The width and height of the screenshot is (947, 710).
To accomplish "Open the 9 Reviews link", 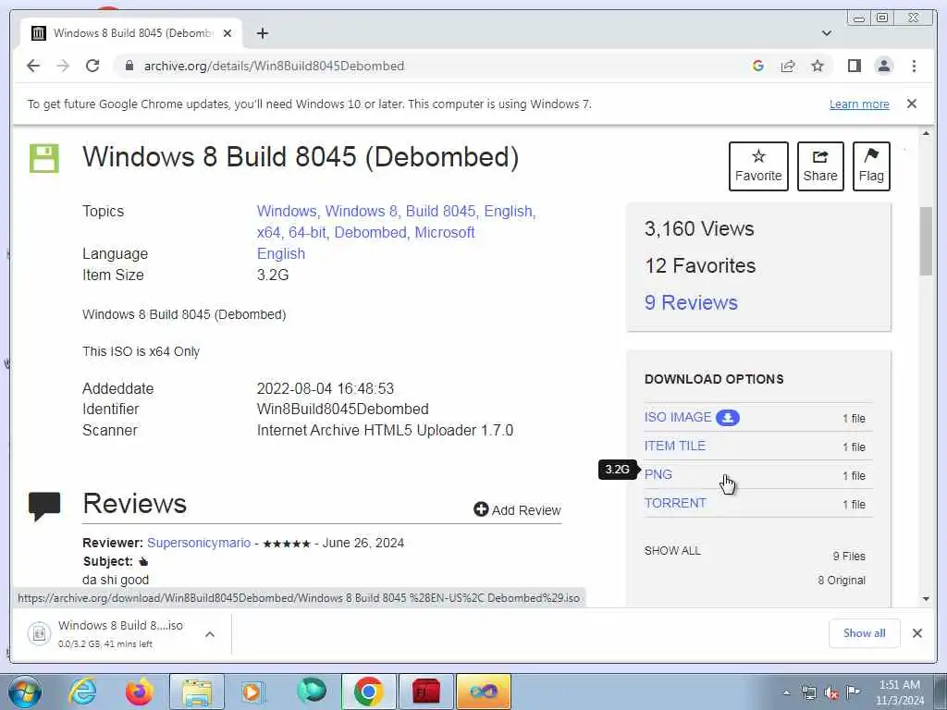I will coord(691,302).
